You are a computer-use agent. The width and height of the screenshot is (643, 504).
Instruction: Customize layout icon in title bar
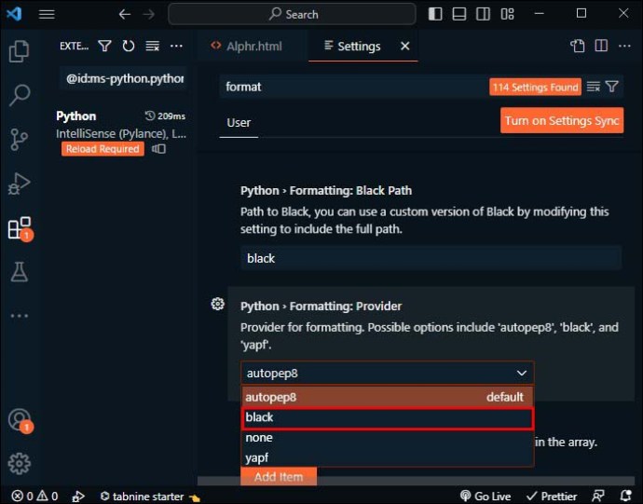(507, 14)
